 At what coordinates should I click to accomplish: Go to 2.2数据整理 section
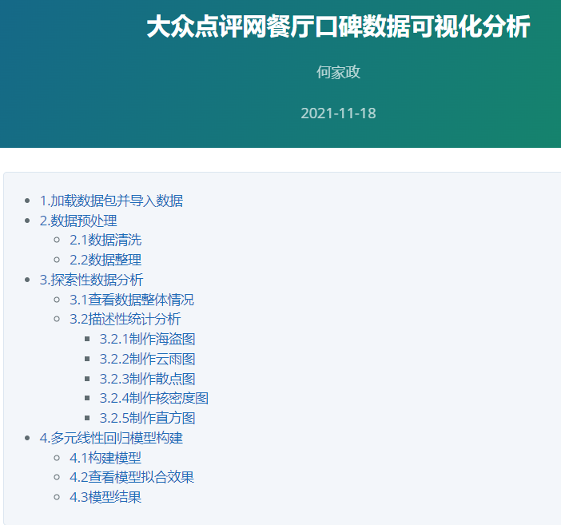coord(105,261)
